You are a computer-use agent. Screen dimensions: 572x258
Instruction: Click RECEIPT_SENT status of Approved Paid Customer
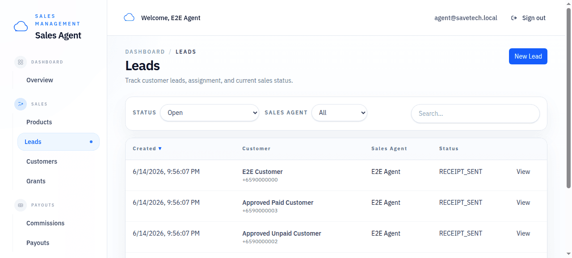click(461, 203)
